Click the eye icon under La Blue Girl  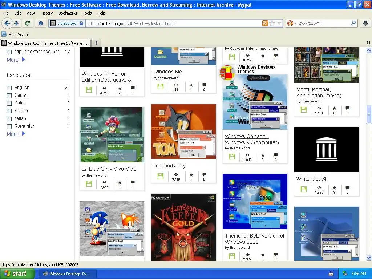(104, 182)
